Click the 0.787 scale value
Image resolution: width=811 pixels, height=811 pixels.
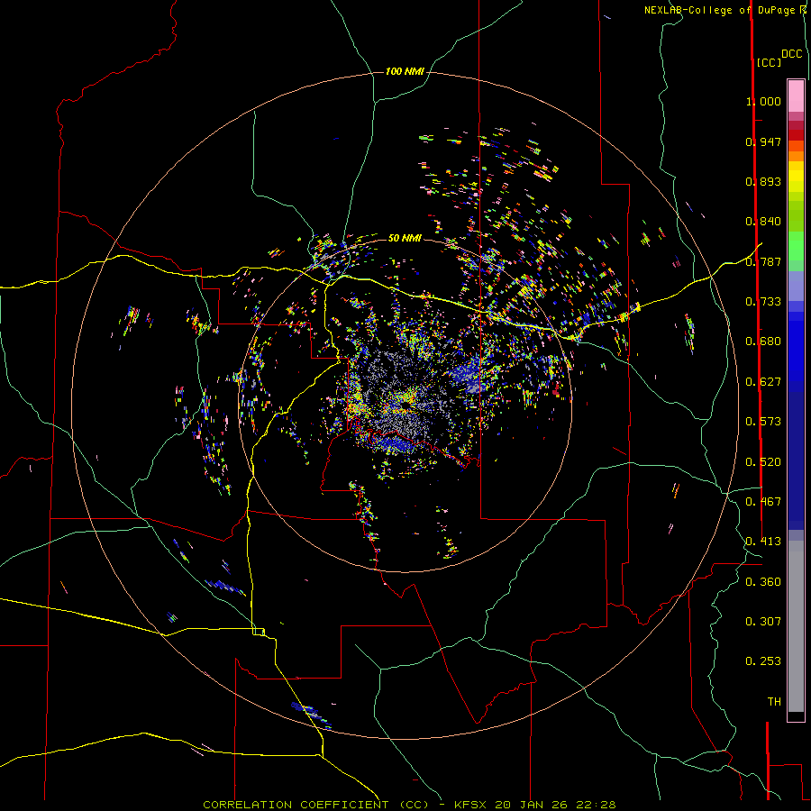(x=763, y=261)
